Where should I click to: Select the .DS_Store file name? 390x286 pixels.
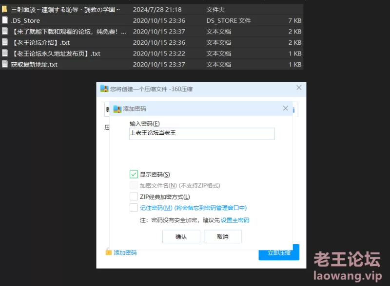click(25, 20)
